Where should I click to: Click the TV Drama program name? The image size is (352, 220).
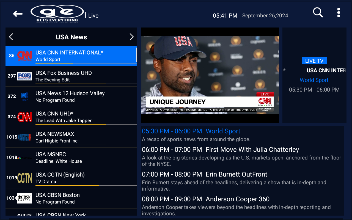tap(46, 182)
